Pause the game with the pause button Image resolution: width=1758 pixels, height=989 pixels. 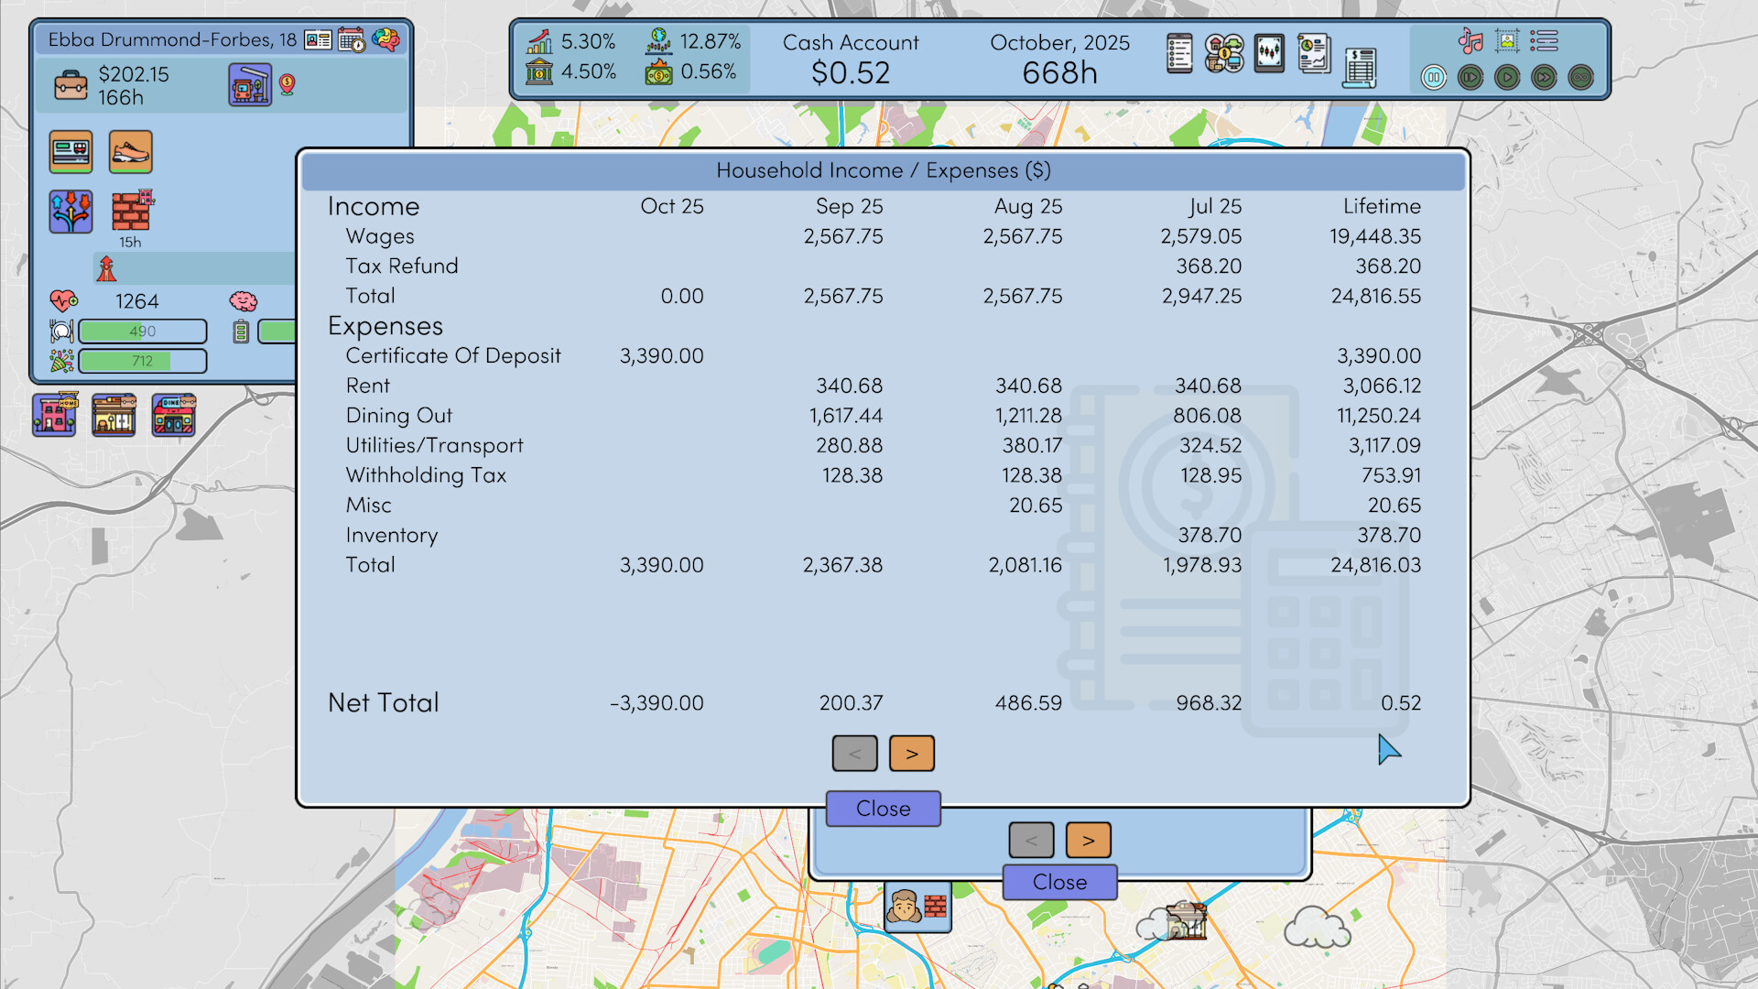1434,78
